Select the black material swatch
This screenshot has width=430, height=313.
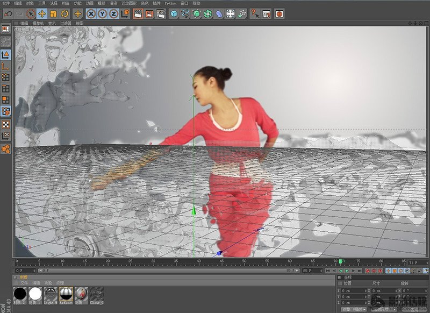pyautogui.click(x=20, y=294)
